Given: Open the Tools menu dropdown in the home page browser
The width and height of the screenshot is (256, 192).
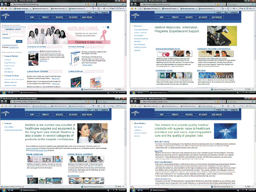Looking at the screenshot, I should point(123,8).
